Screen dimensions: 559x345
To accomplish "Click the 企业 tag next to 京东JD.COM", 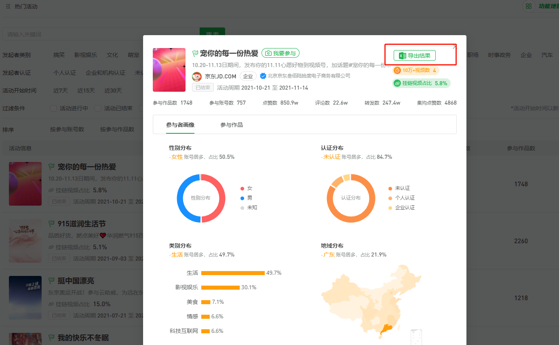I will click(248, 76).
